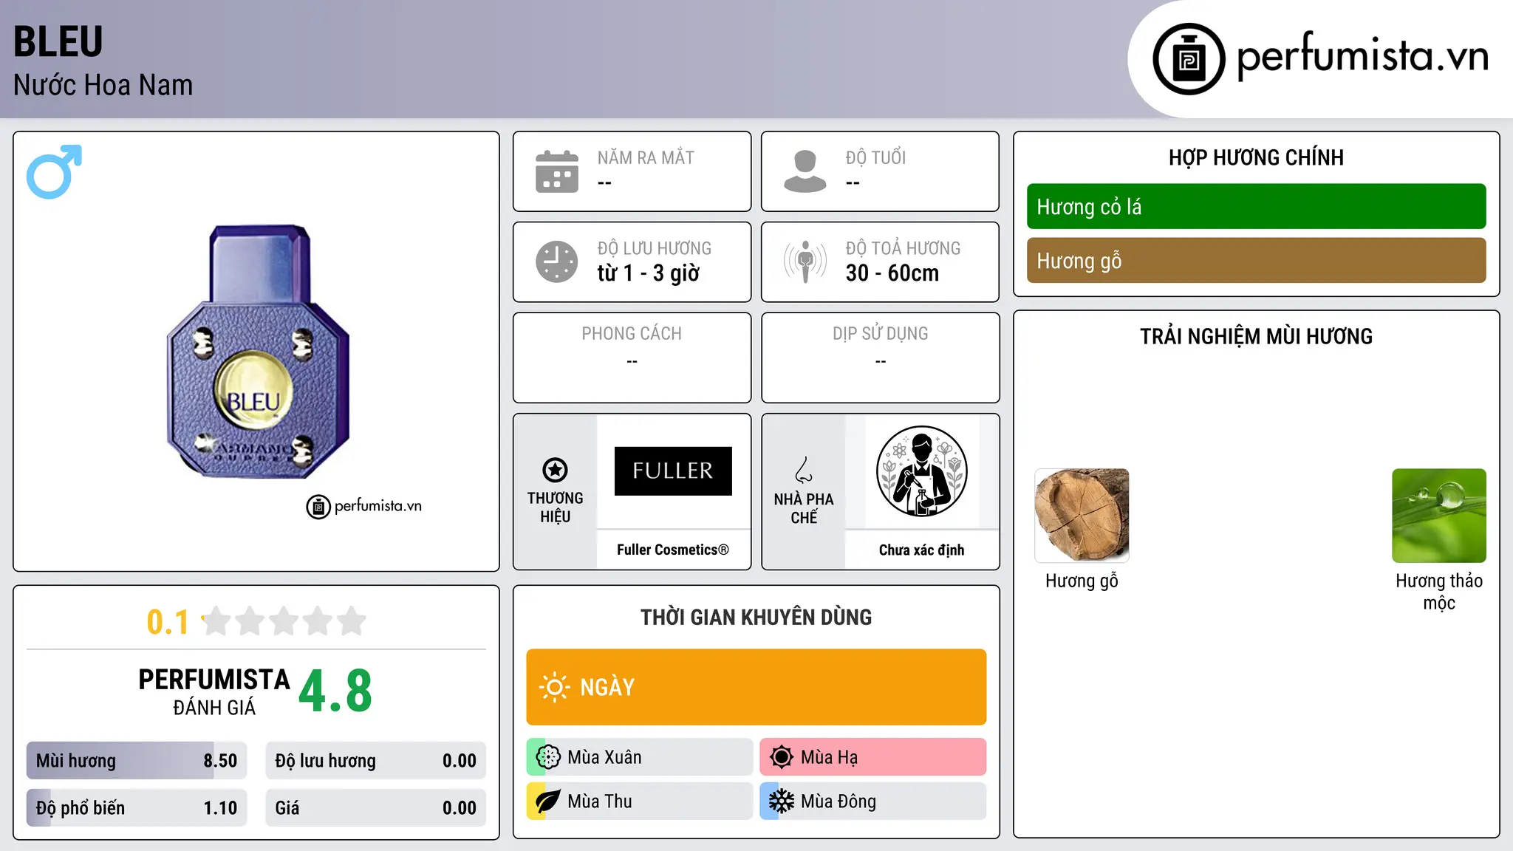Click the Nước Hoa Nam subtitle
Viewport: 1513px width, 851px height.
pyautogui.click(x=103, y=85)
